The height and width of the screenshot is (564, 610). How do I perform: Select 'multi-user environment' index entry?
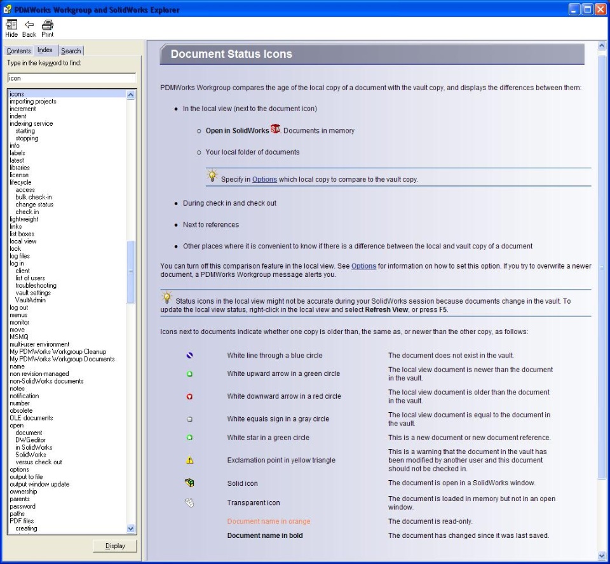point(39,344)
